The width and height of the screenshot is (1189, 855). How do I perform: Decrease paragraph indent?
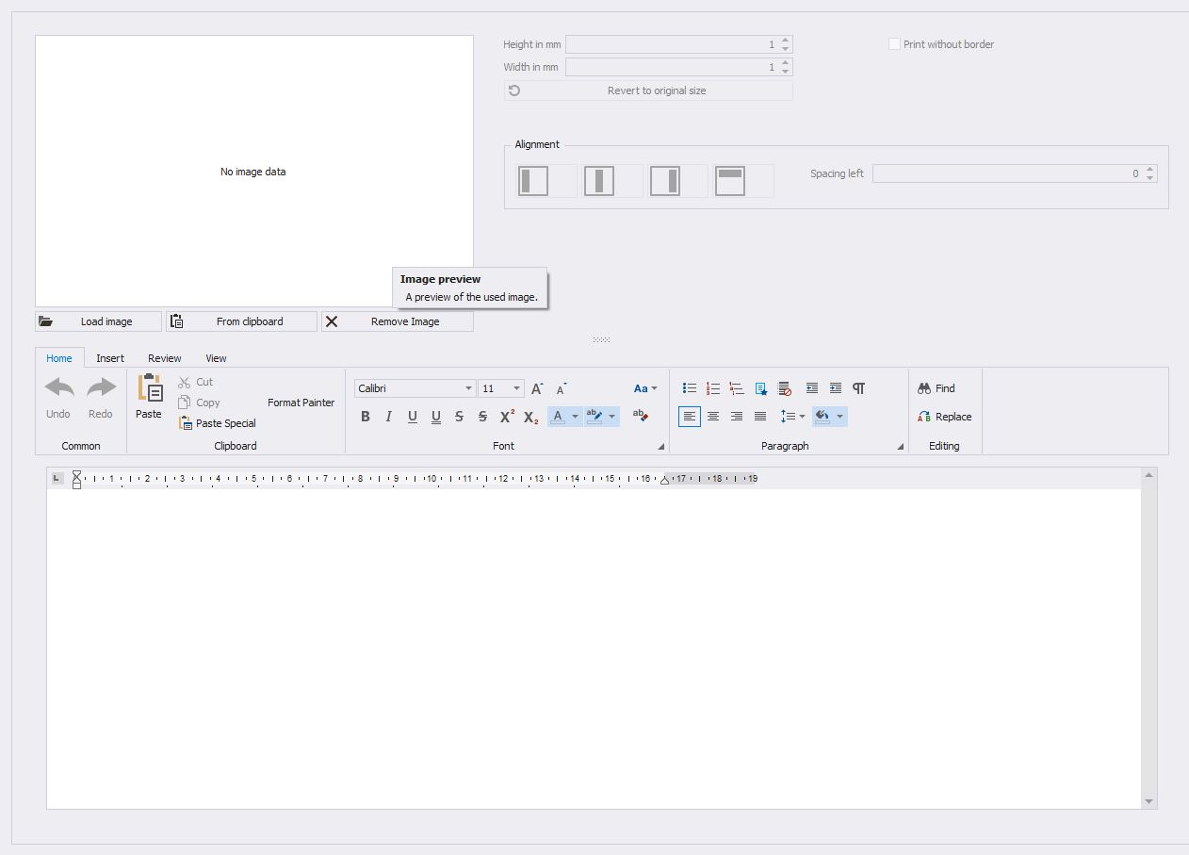(x=812, y=388)
